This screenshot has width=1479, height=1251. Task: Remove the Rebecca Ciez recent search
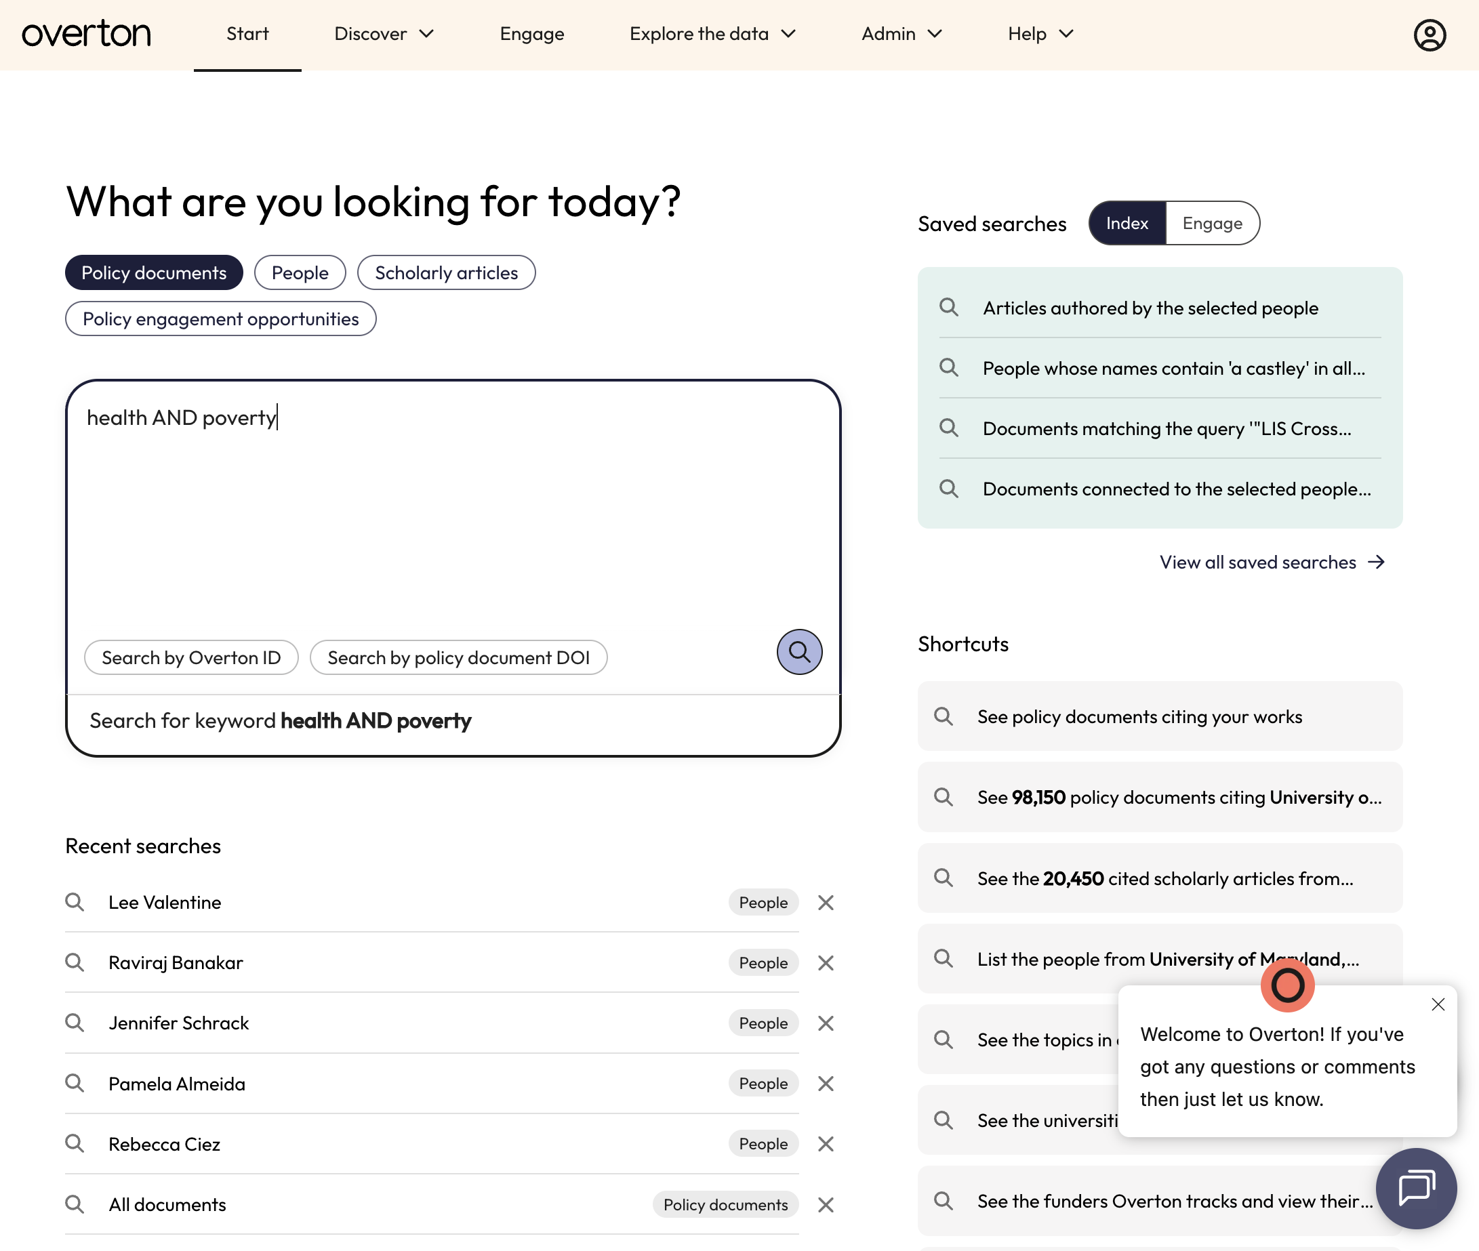[x=826, y=1143]
